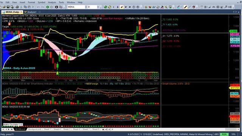This screenshot has width=242, height=136.
Task: Select the StockproLock sheet tab
Action: [x=34, y=129]
